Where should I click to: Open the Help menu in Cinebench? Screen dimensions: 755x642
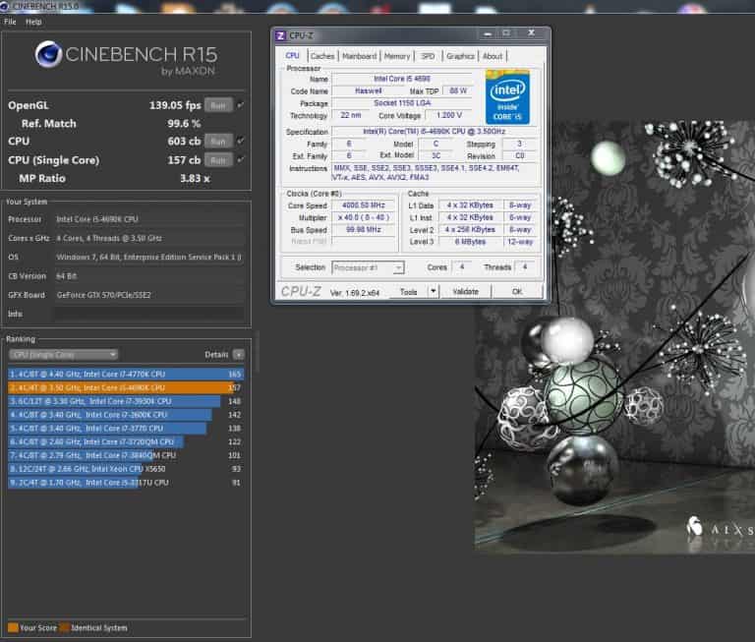point(33,22)
